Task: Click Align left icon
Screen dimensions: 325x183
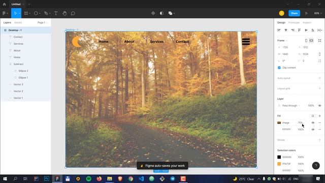Action: click(279, 30)
